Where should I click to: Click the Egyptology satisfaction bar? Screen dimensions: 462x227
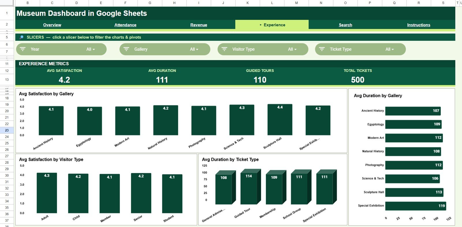coord(90,121)
